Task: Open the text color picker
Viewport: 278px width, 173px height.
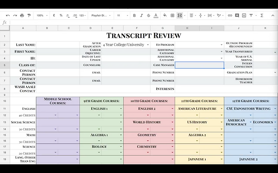Action: click(156, 16)
